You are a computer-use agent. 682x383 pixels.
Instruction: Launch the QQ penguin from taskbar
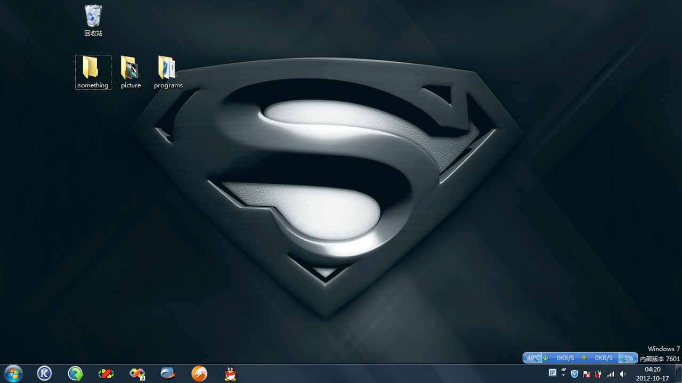pos(230,373)
